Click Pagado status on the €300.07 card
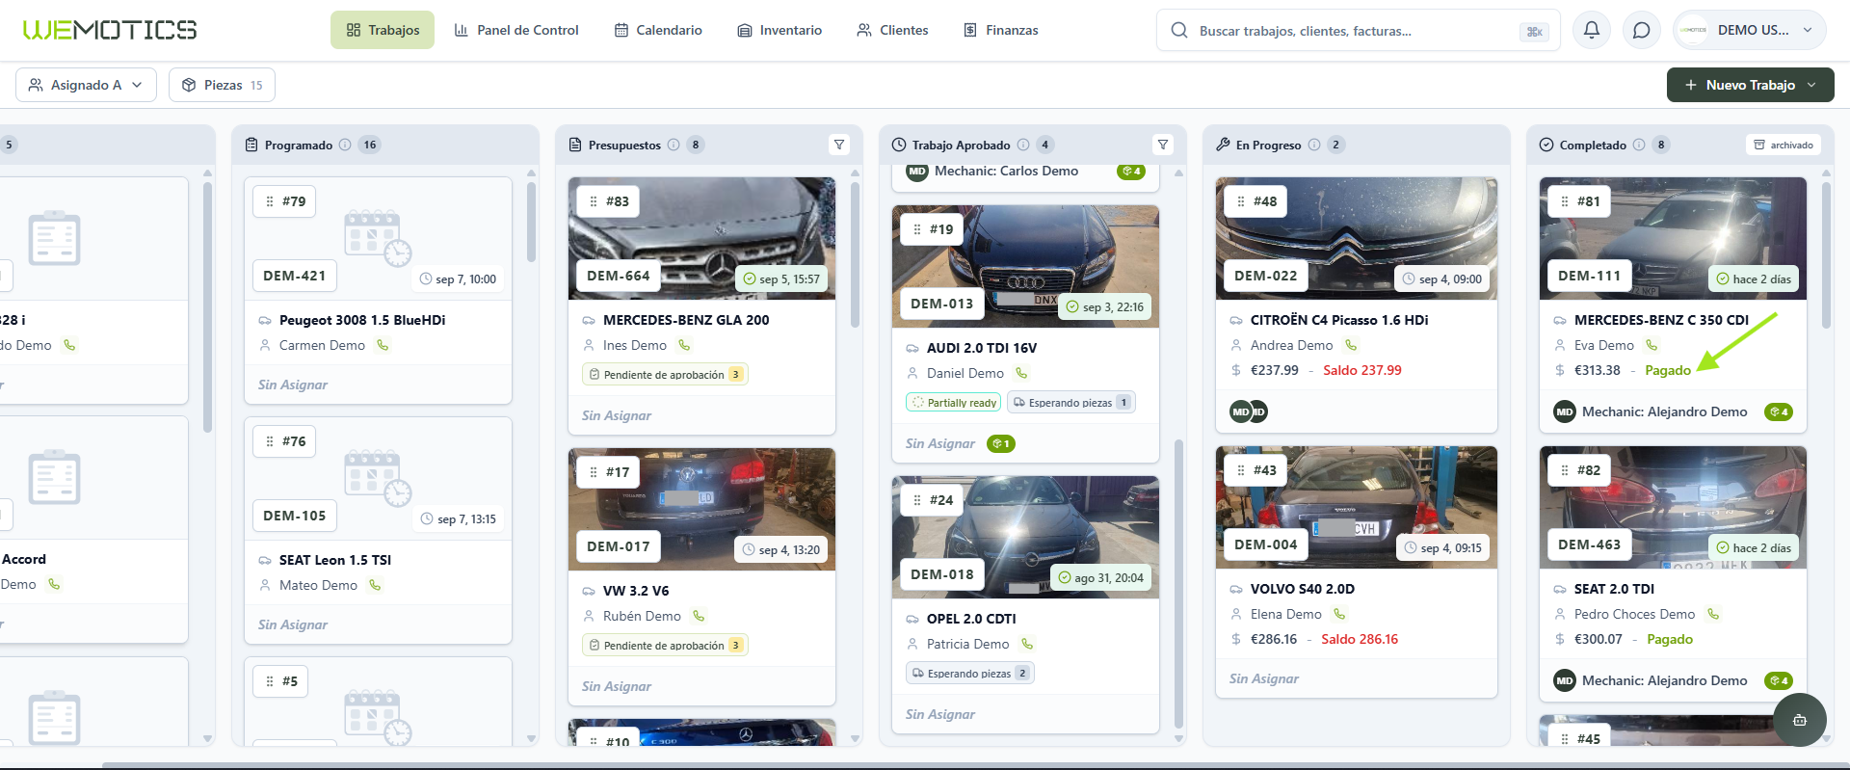Screen dimensions: 1850x770 pyautogui.click(x=1670, y=639)
